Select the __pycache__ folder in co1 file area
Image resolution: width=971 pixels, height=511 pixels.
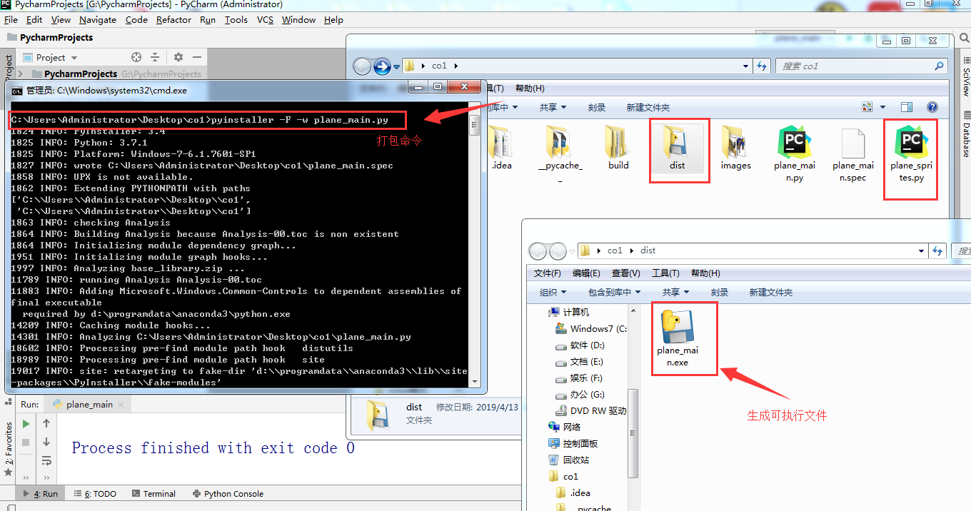(560, 153)
